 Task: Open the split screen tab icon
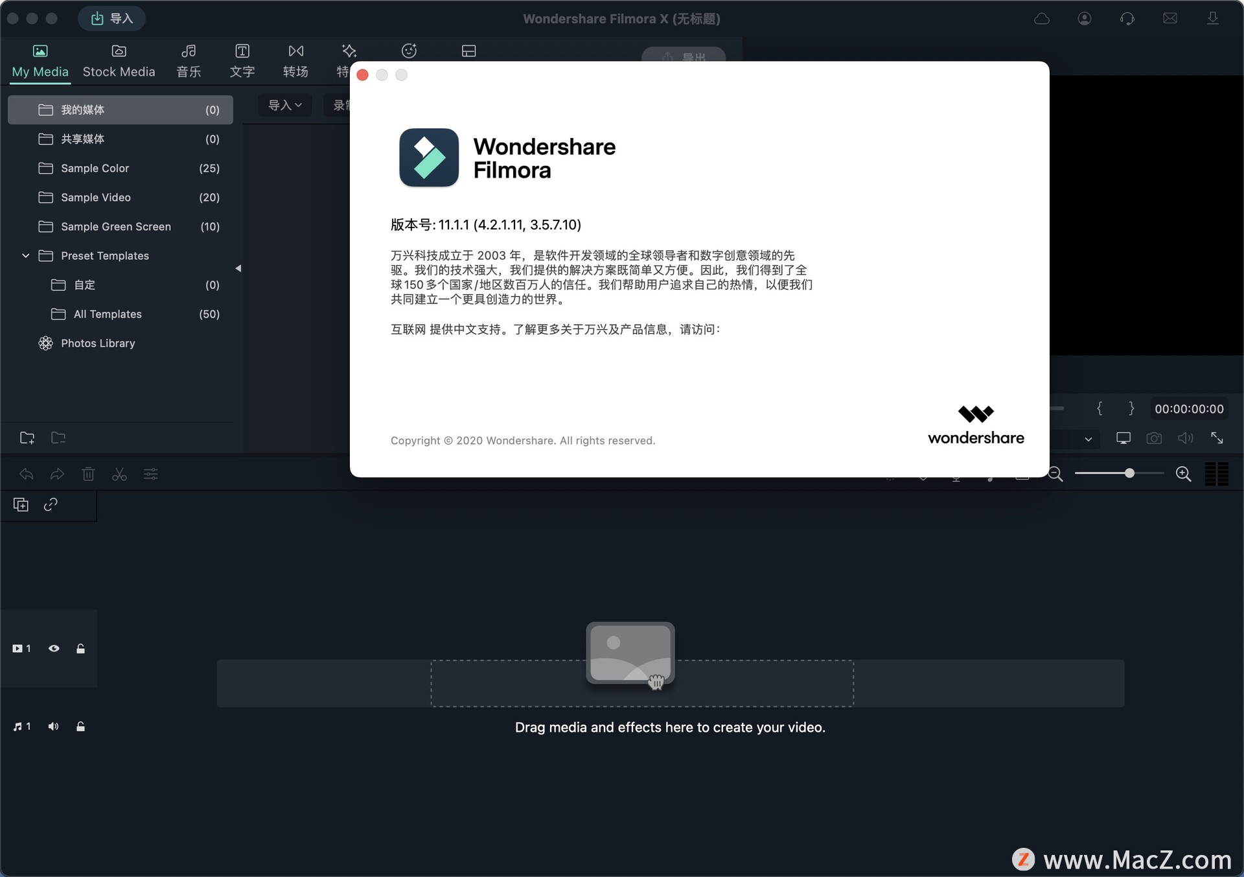[x=468, y=51]
